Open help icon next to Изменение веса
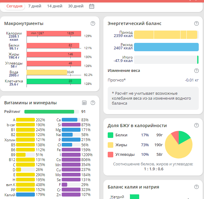This screenshot has height=199, width=204. coord(196,71)
